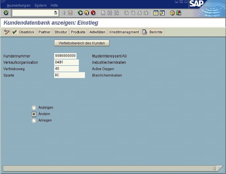Click the Kundennummer input field
This screenshot has height=174, width=226.
click(65, 56)
